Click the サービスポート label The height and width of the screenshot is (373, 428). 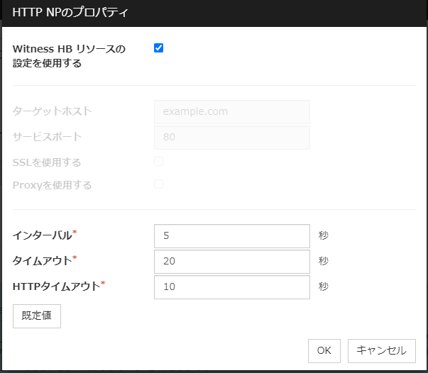point(48,137)
